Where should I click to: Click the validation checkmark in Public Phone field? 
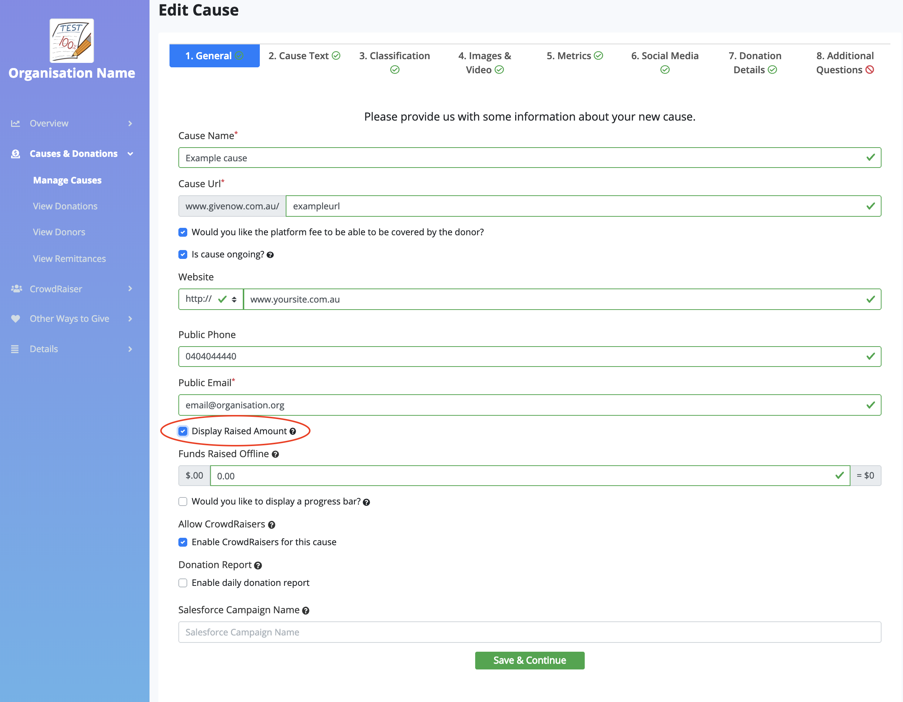point(870,356)
